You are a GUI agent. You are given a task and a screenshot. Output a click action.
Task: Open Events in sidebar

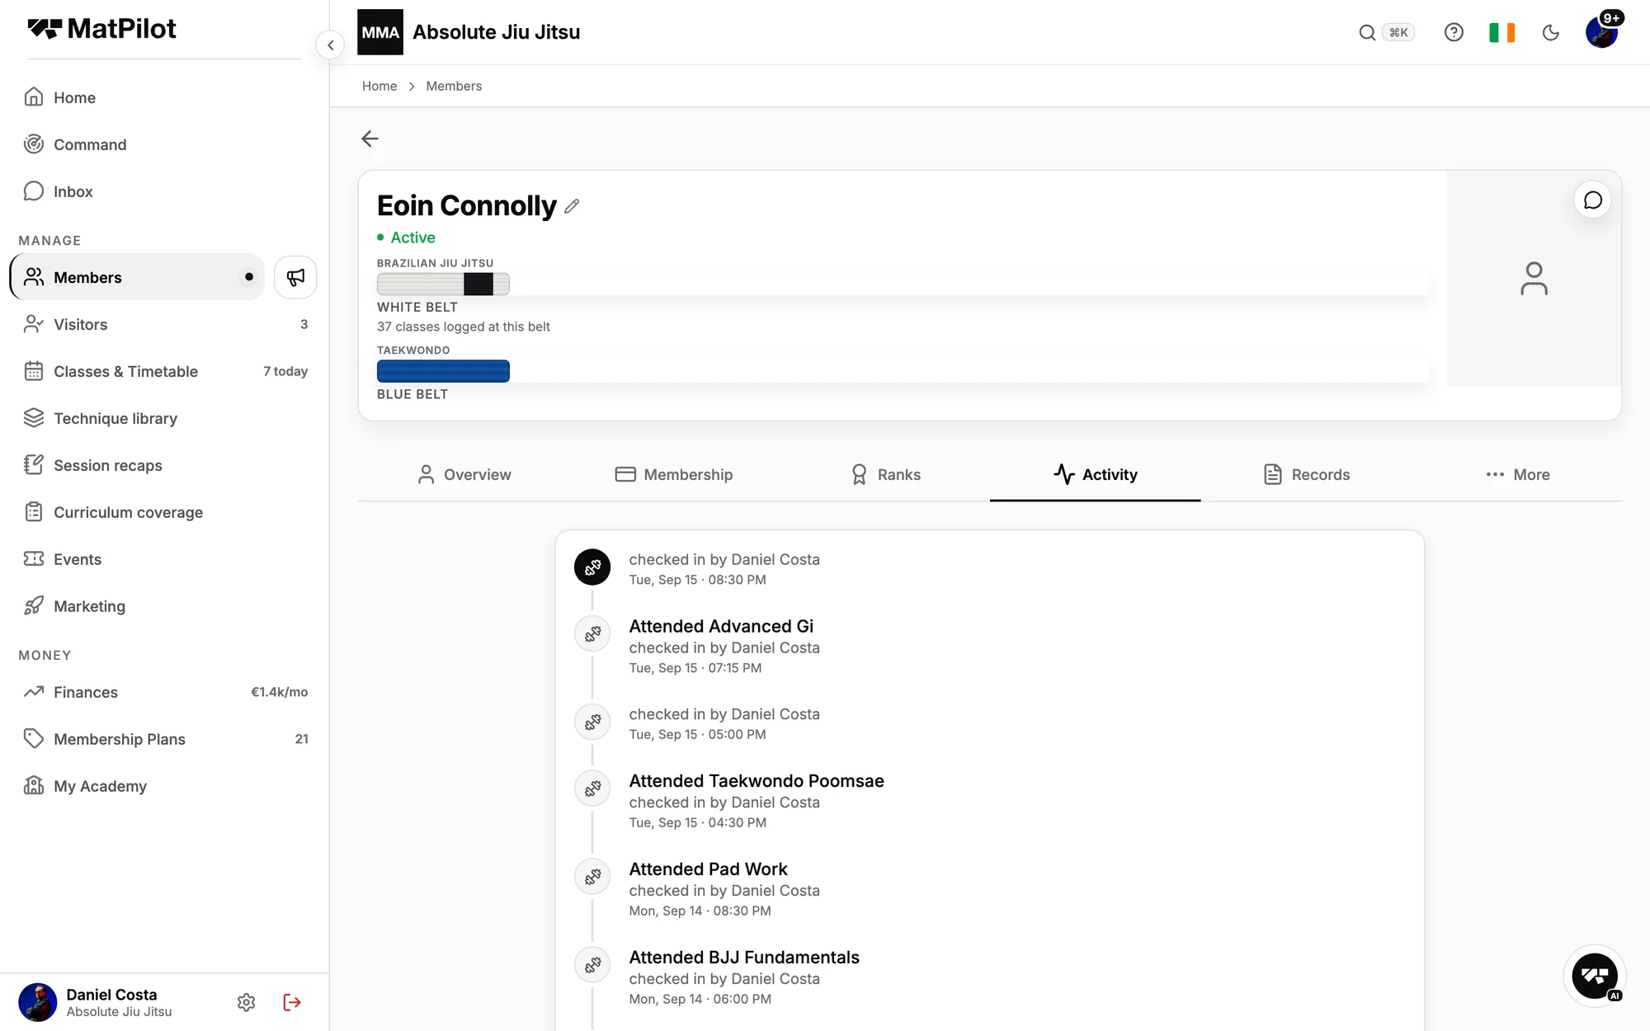pos(163,559)
